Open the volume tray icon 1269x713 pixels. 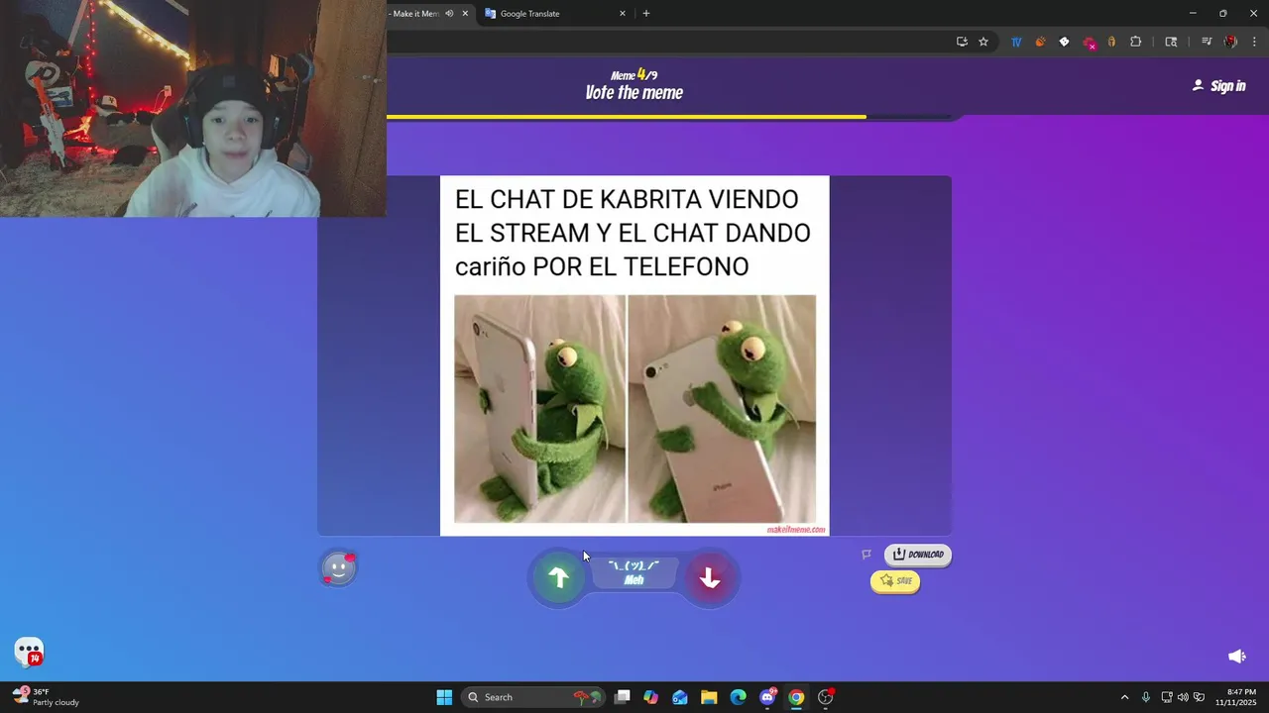click(1183, 697)
